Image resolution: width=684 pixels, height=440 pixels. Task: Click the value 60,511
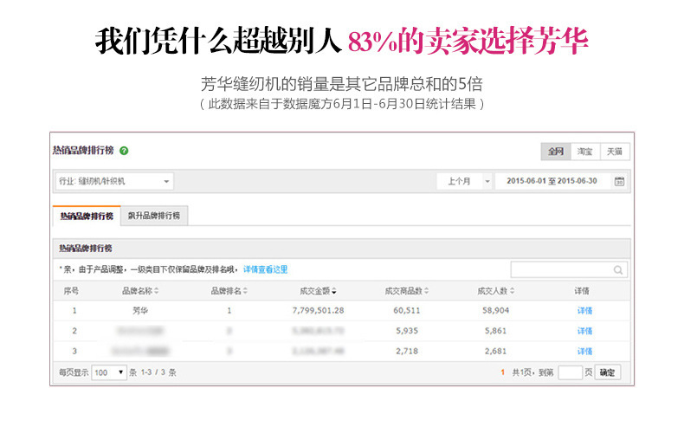coord(407,311)
